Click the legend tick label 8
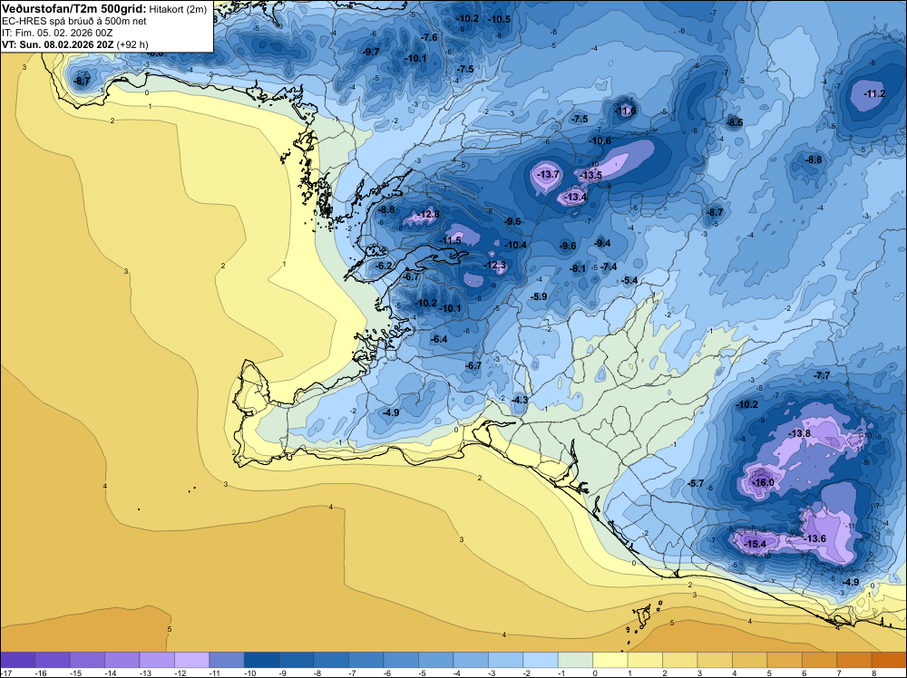Viewport: 907px width, 678px height. pyautogui.click(x=874, y=673)
